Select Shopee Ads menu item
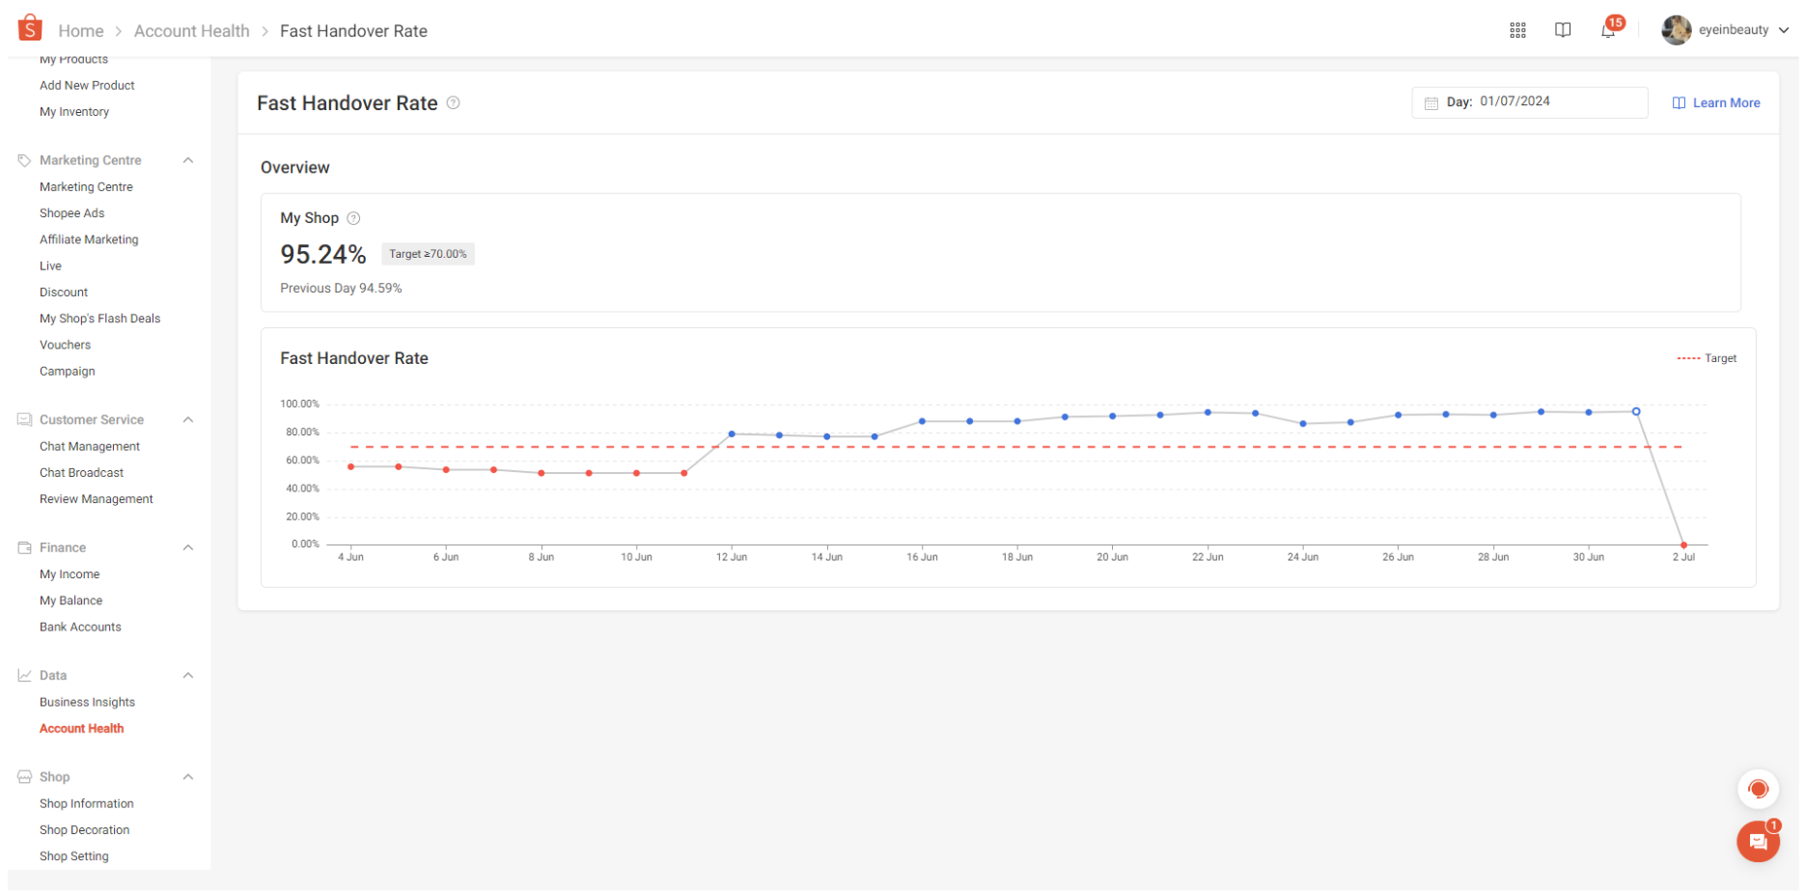Screen dimensions: 1805x894 [x=71, y=213]
